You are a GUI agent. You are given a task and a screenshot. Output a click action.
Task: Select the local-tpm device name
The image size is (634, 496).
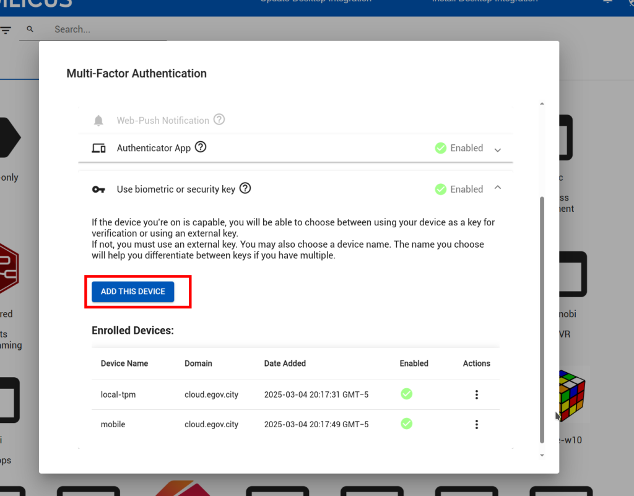pyautogui.click(x=118, y=394)
